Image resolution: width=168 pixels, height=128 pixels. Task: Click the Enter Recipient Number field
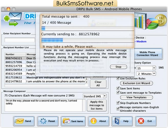[20, 40]
